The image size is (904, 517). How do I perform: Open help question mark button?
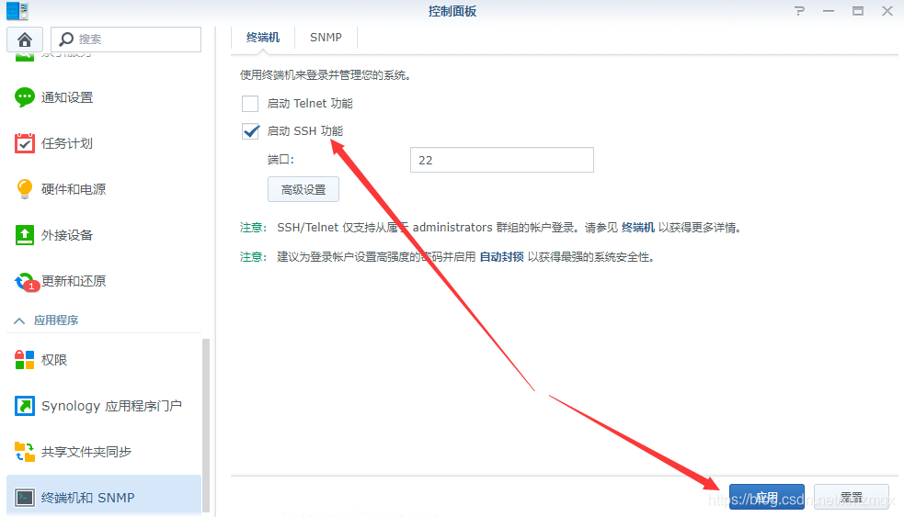[x=800, y=11]
